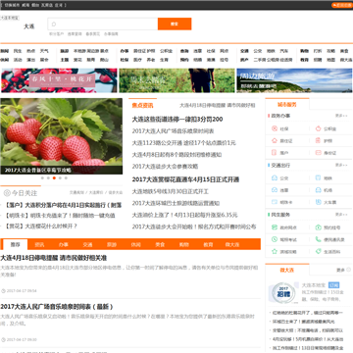Click the 落户 icon in 政务办事
Image resolution: width=353 pixels, height=353 pixels.
click(x=275, y=153)
